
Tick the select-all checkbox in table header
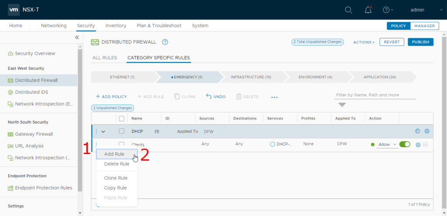click(122, 118)
